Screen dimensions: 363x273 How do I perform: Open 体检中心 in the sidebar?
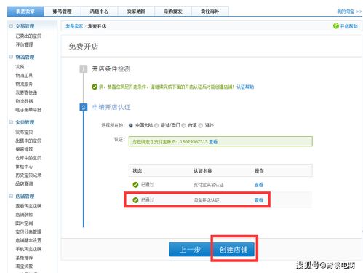[x=24, y=167]
